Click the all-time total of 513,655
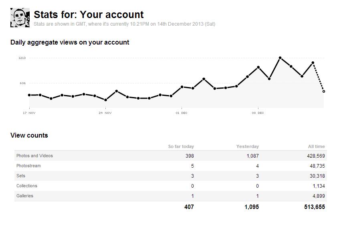337x225 pixels. 314,207
